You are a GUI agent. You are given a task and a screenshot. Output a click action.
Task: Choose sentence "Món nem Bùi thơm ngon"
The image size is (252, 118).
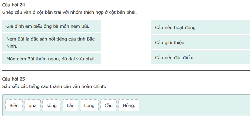(52, 59)
